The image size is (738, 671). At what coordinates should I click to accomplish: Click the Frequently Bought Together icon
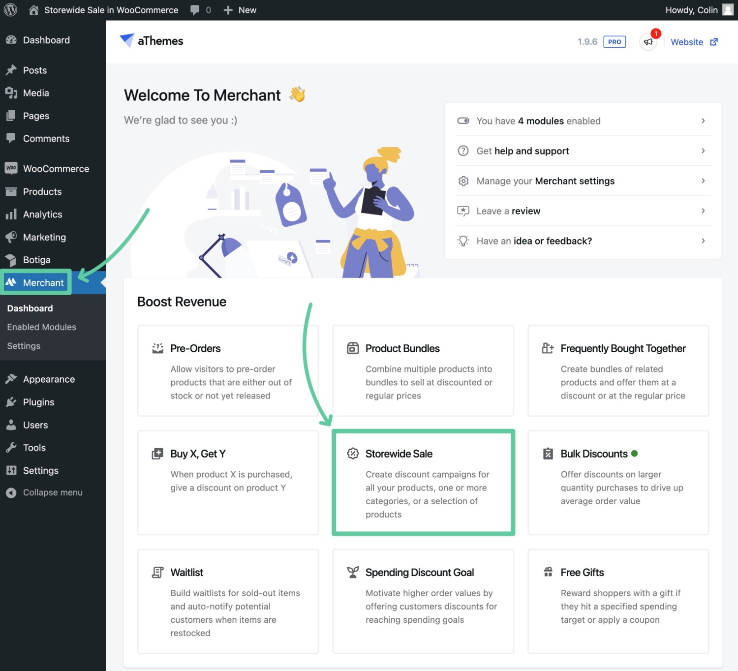coord(548,348)
